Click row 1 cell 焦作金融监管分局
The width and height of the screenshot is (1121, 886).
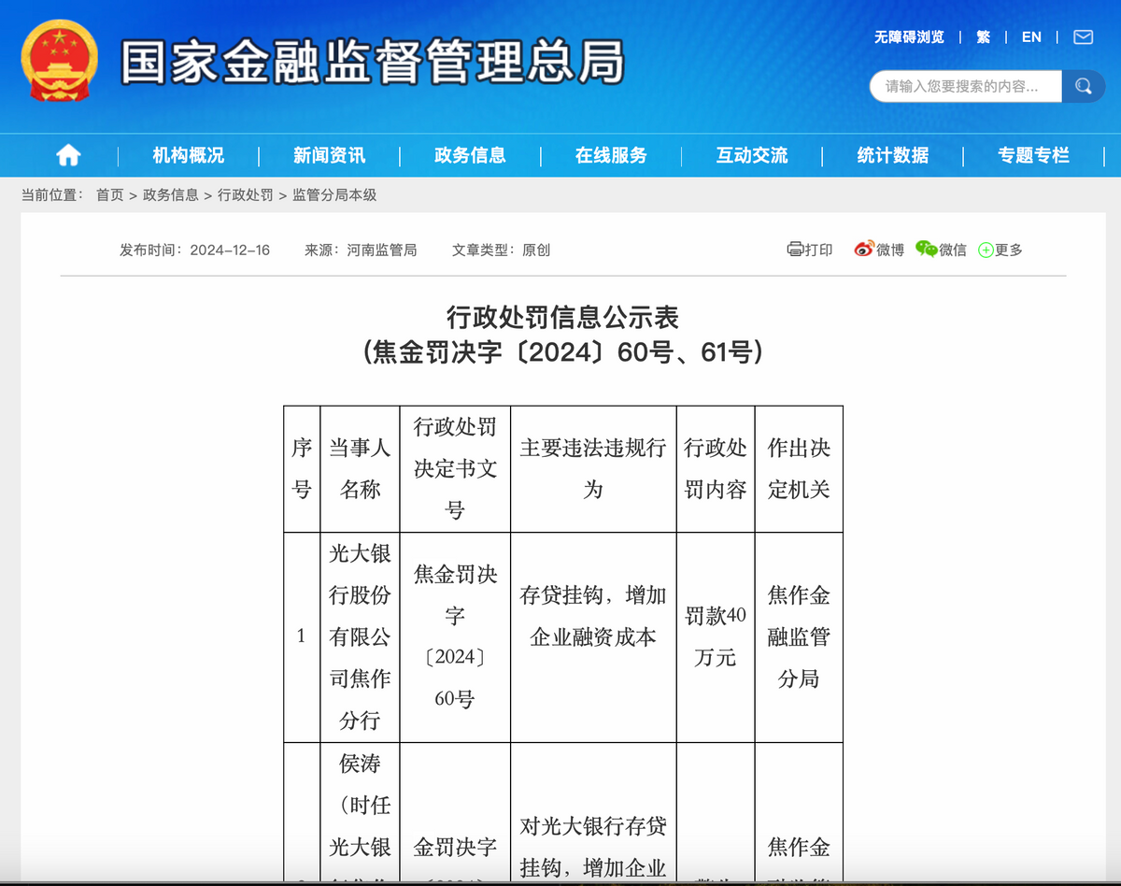point(799,637)
